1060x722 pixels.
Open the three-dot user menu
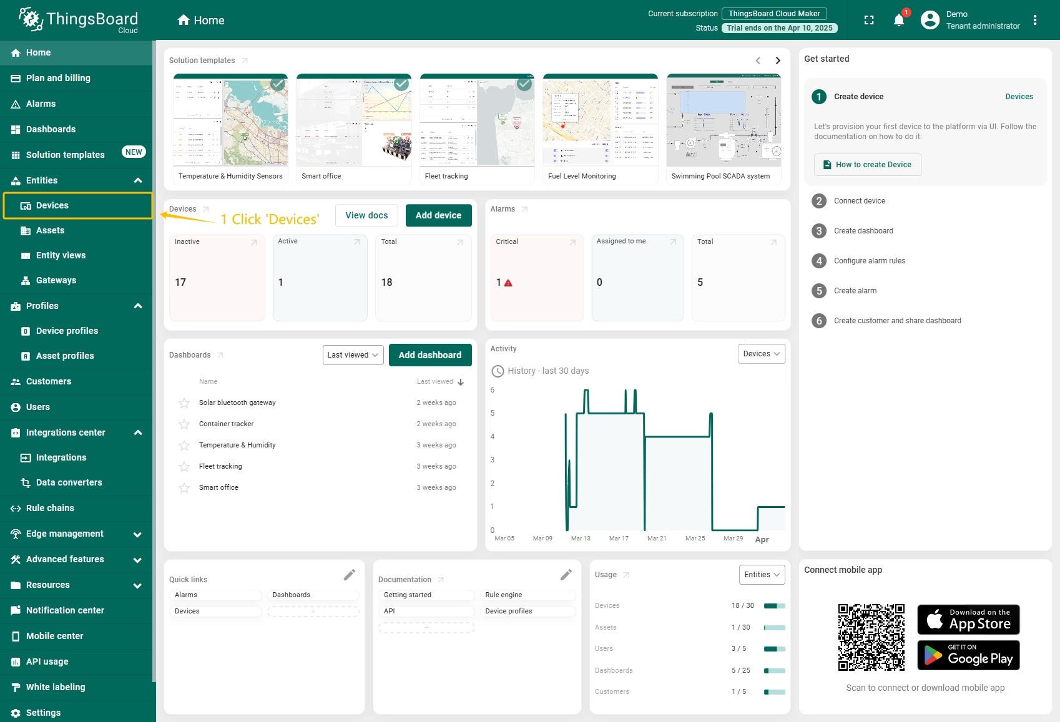click(x=1035, y=21)
